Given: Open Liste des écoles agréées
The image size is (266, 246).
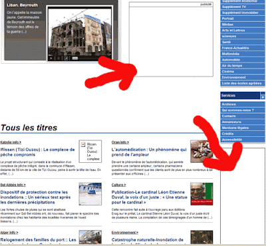Looking at the screenshot, I should click(243, 83).
